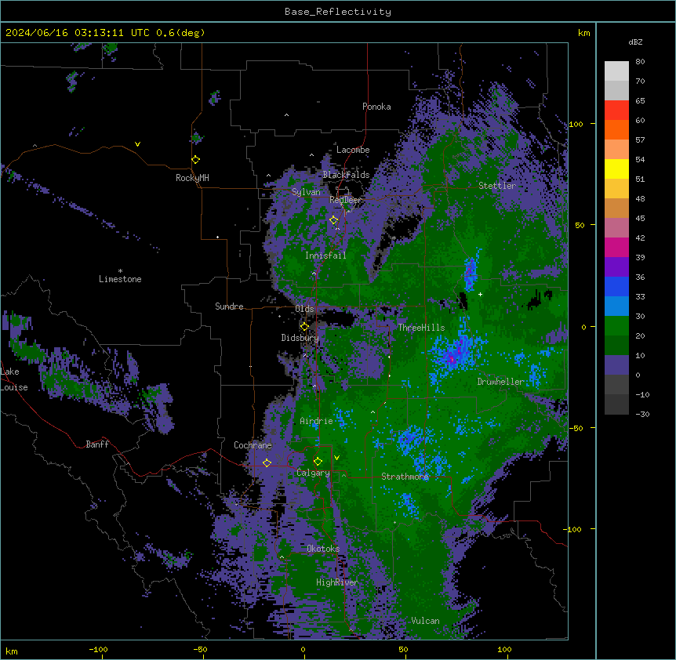Click the Innisfail city label
676x660 pixels.
[x=325, y=256]
